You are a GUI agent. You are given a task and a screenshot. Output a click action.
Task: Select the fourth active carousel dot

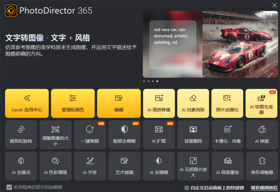(157, 81)
